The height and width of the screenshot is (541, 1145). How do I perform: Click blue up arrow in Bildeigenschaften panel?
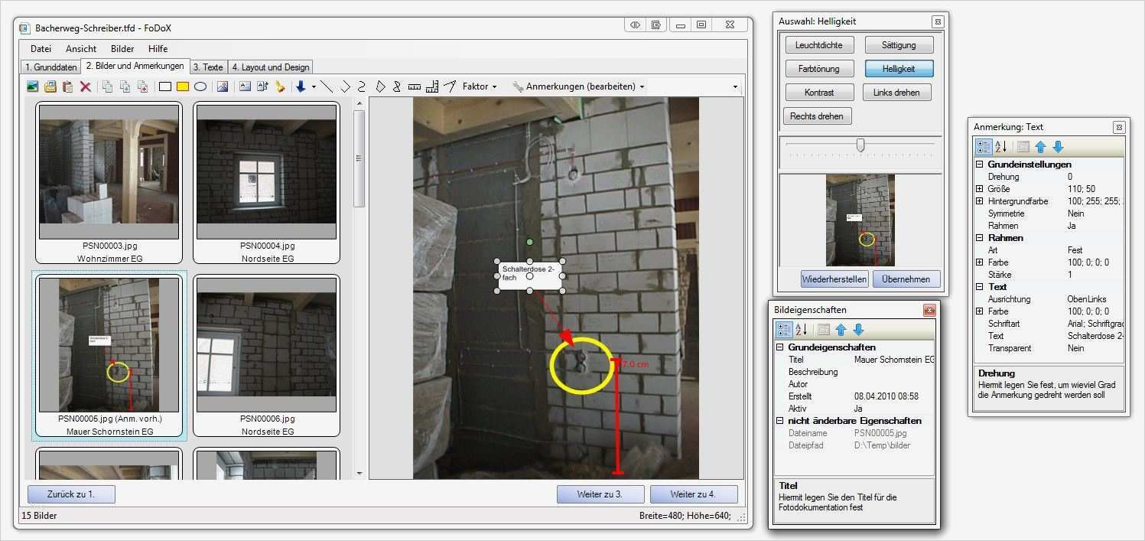(841, 330)
